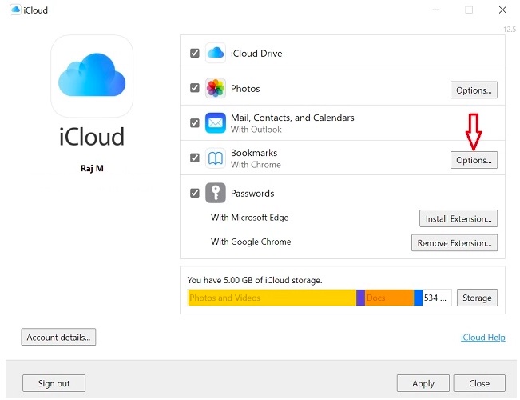Click the blue storage bar segment
This screenshot has width=520, height=400.
419,298
